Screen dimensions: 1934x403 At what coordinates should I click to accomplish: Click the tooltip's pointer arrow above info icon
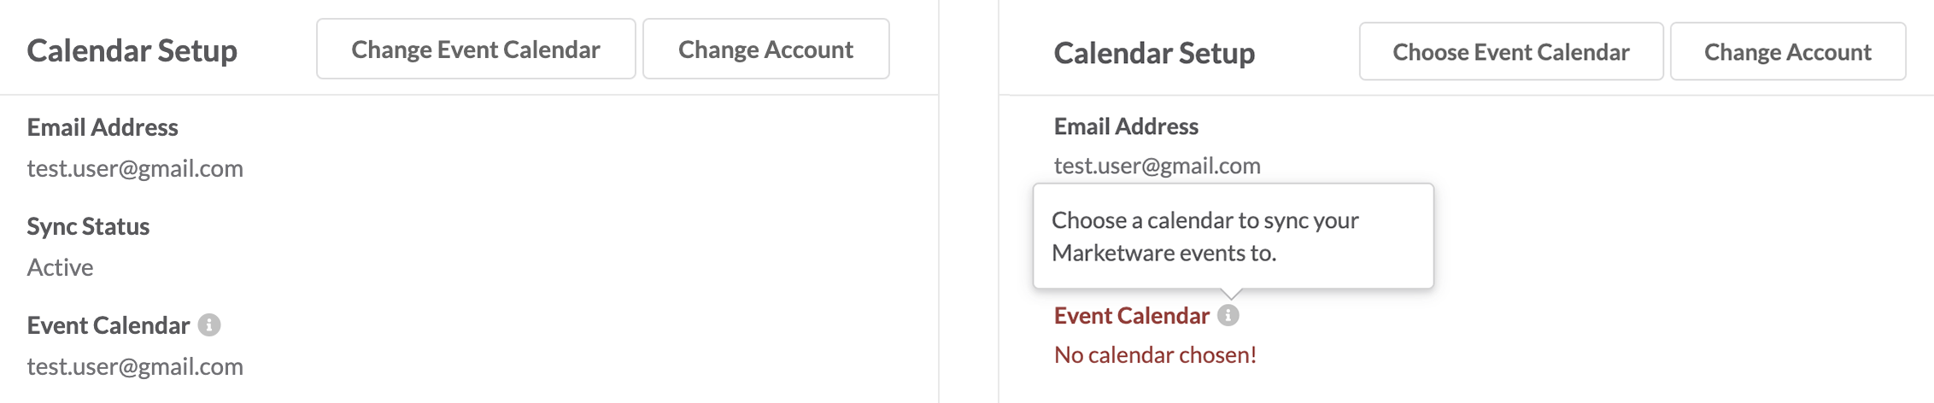pyautogui.click(x=1231, y=294)
